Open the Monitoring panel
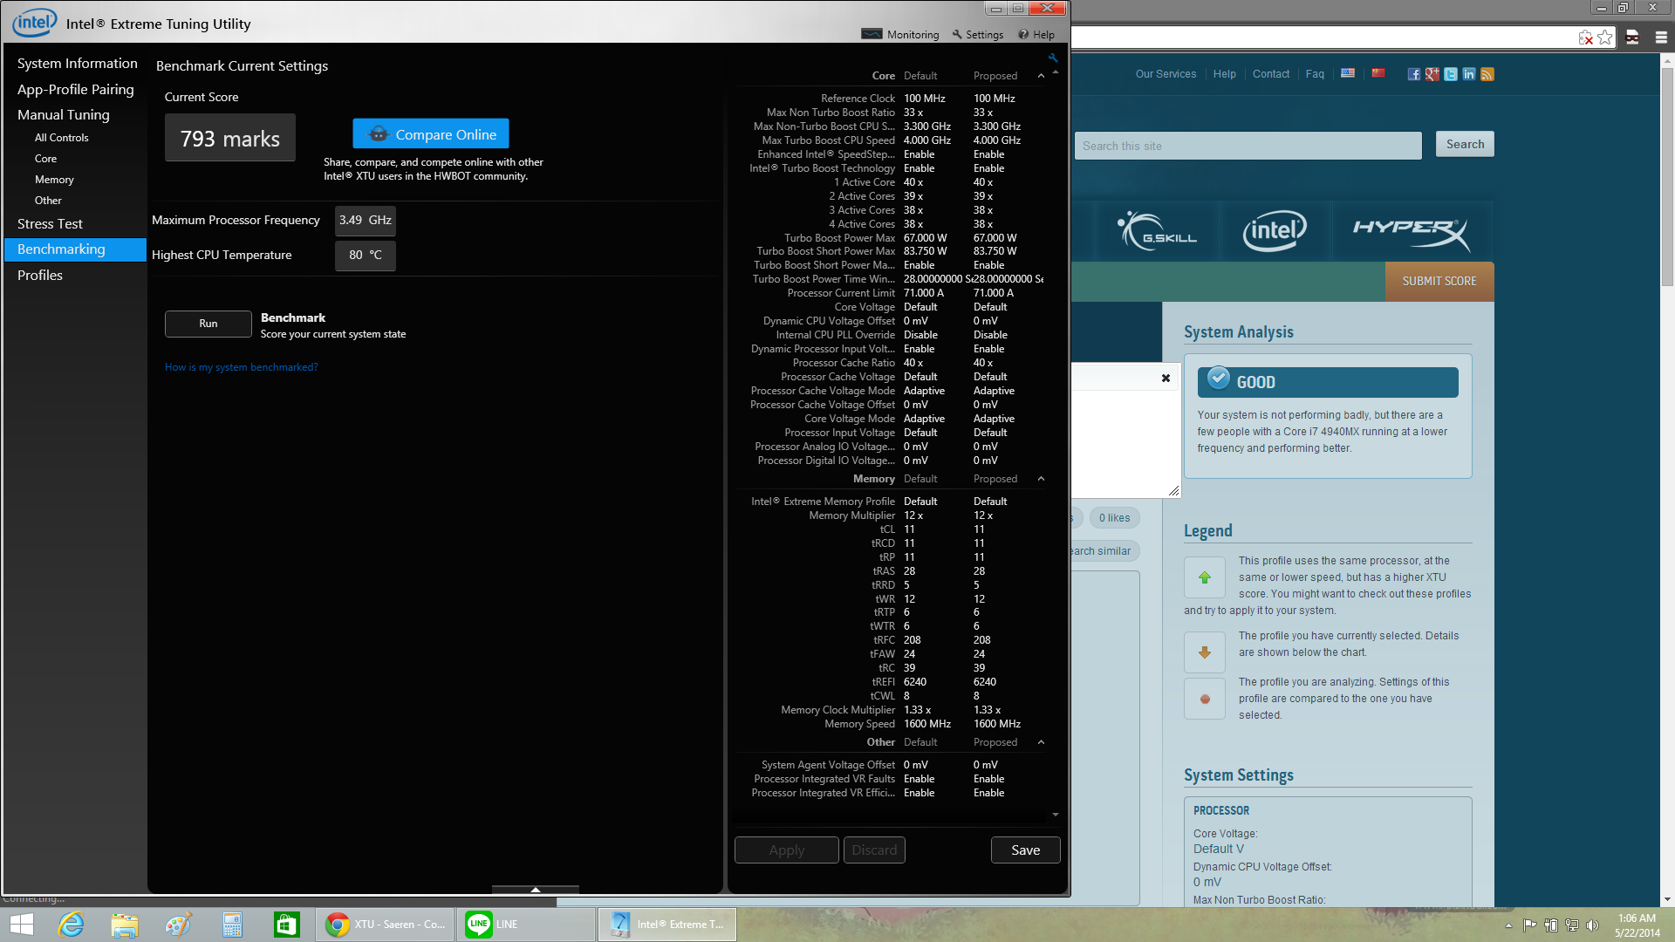This screenshot has width=1675, height=942. tap(900, 35)
